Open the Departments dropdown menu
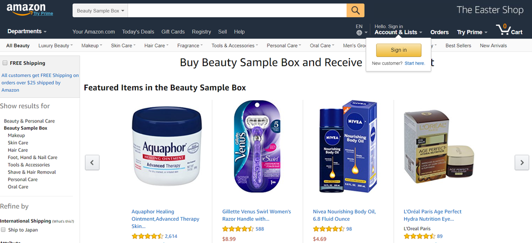 point(27,31)
